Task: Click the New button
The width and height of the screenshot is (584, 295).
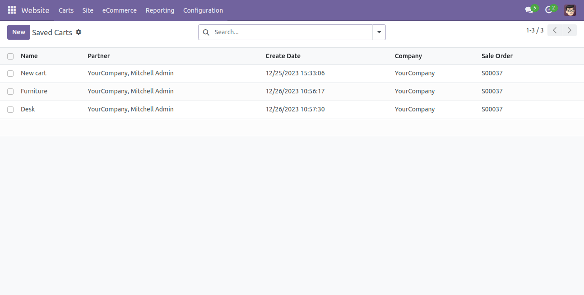Action: pyautogui.click(x=19, y=32)
